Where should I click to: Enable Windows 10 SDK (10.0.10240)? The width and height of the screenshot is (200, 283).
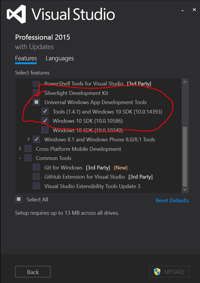(x=45, y=130)
